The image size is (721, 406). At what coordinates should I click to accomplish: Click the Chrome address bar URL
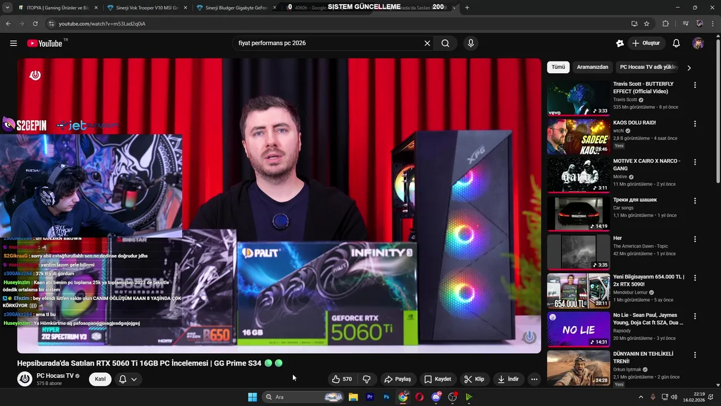point(102,24)
